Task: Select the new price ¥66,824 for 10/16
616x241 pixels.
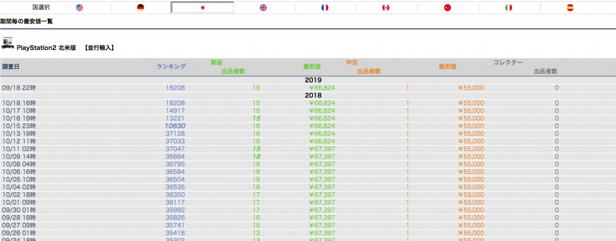Action: [x=322, y=119]
